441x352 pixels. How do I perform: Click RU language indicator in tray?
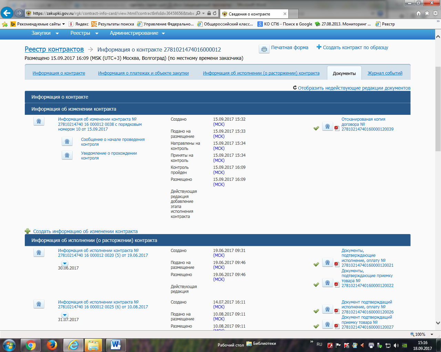(319, 344)
